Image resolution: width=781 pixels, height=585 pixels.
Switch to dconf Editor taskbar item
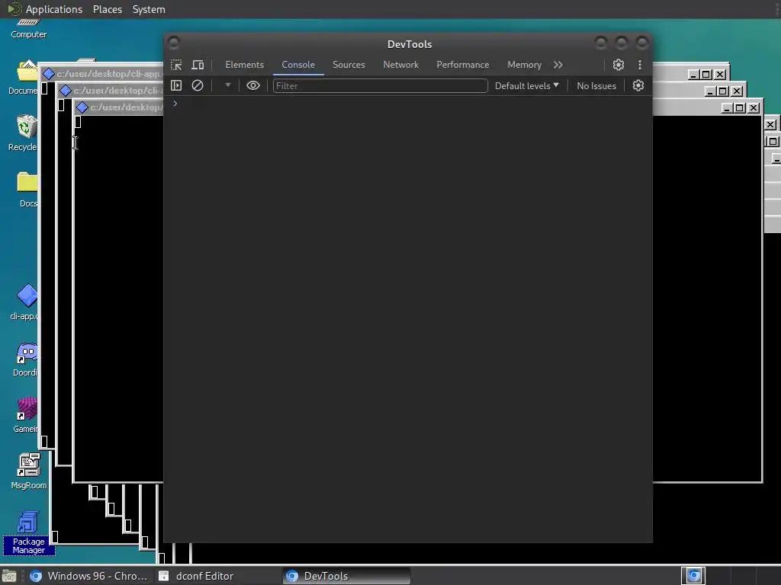click(x=197, y=576)
